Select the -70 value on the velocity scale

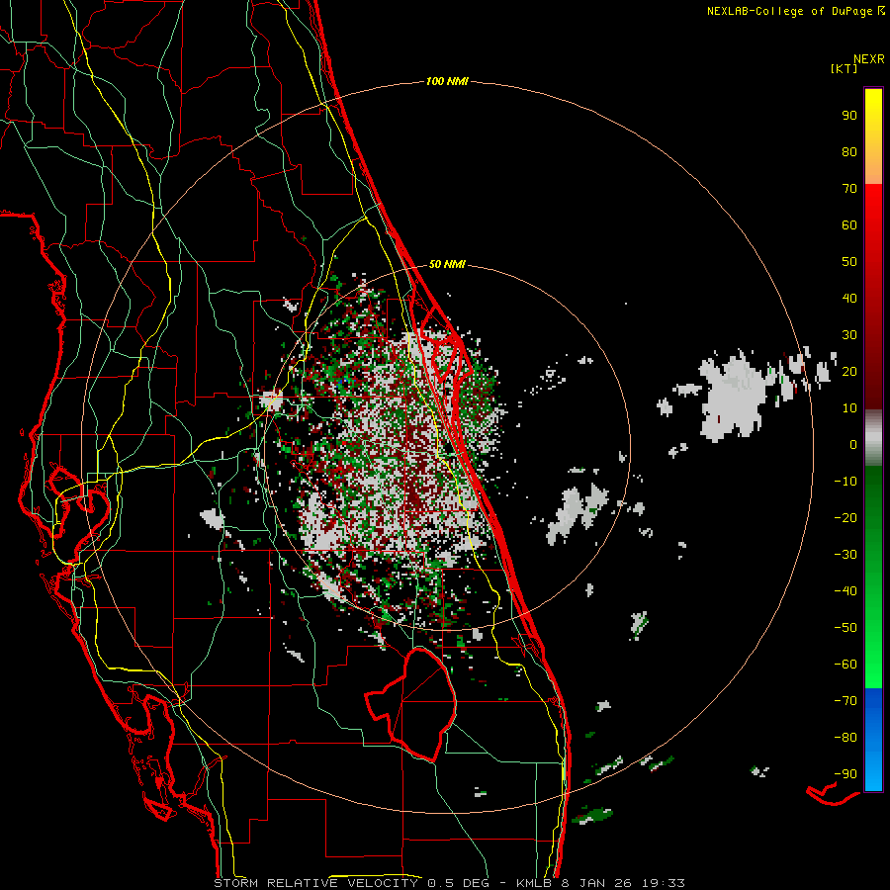(x=845, y=701)
